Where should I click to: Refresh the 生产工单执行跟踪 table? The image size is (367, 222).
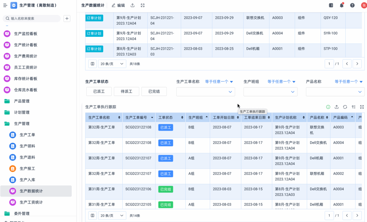[x=345, y=107]
